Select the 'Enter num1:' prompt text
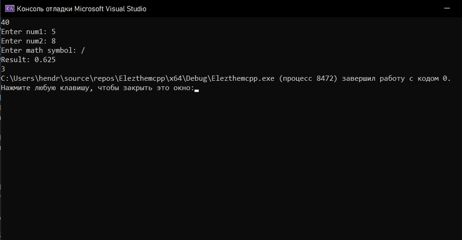Viewport: 462px width, 240px height. coord(24,32)
